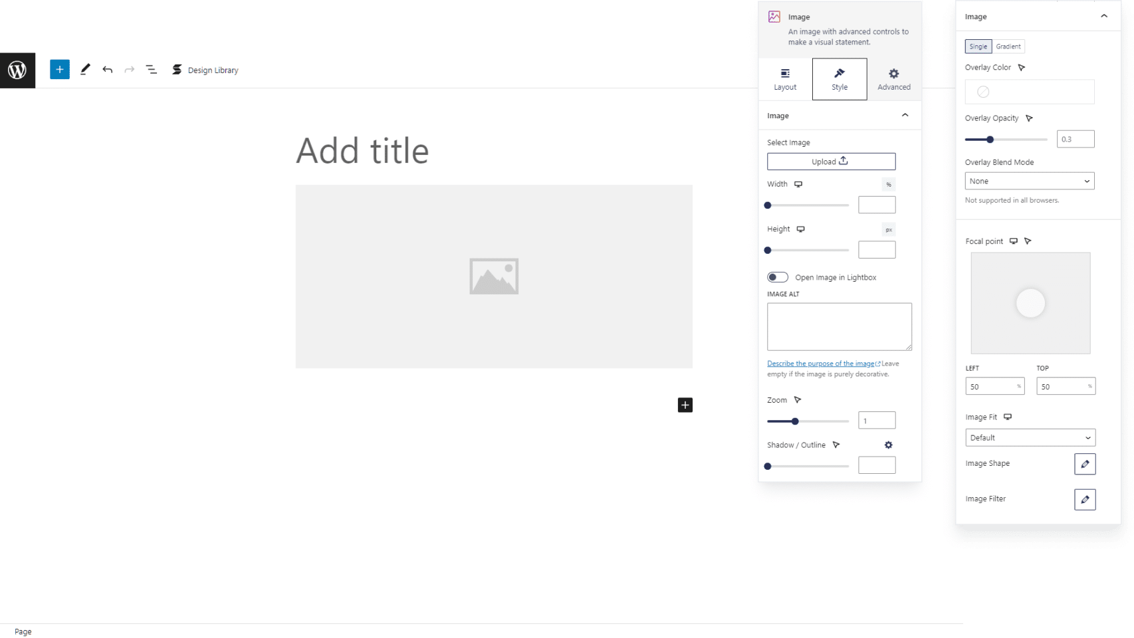Toggle Open Image in Lightbox switch
This screenshot has height=638, width=1134.
coord(777,277)
